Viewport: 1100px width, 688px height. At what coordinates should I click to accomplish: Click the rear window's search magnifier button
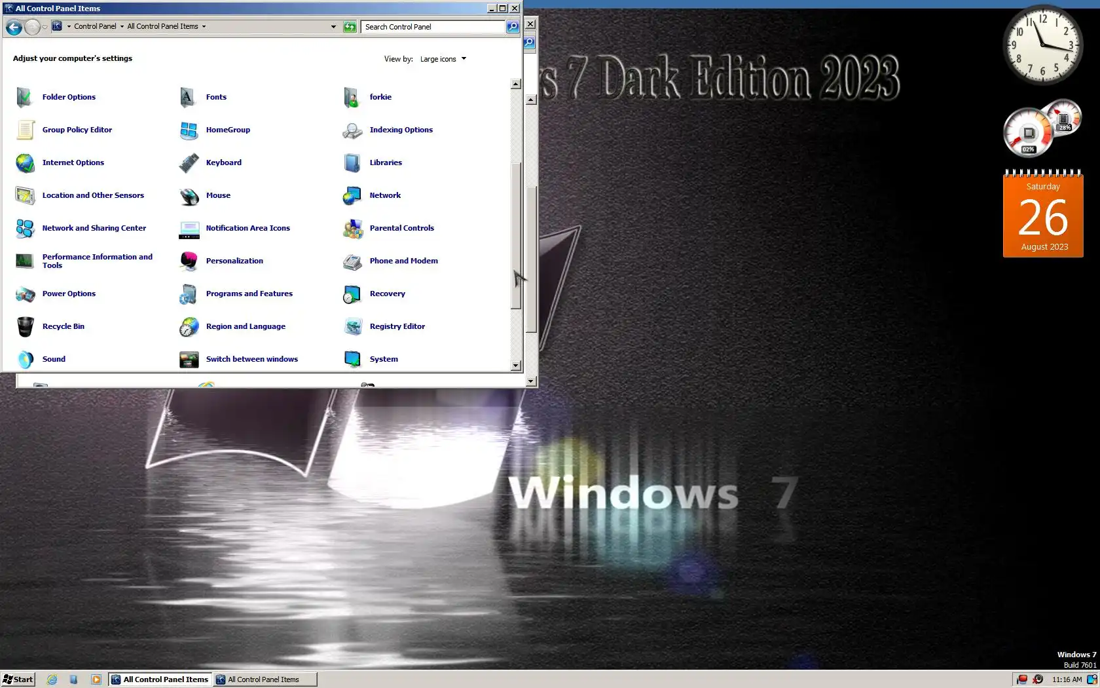pos(529,43)
